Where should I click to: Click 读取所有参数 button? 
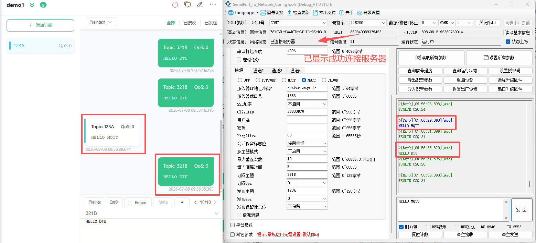pyautogui.click(x=431, y=58)
